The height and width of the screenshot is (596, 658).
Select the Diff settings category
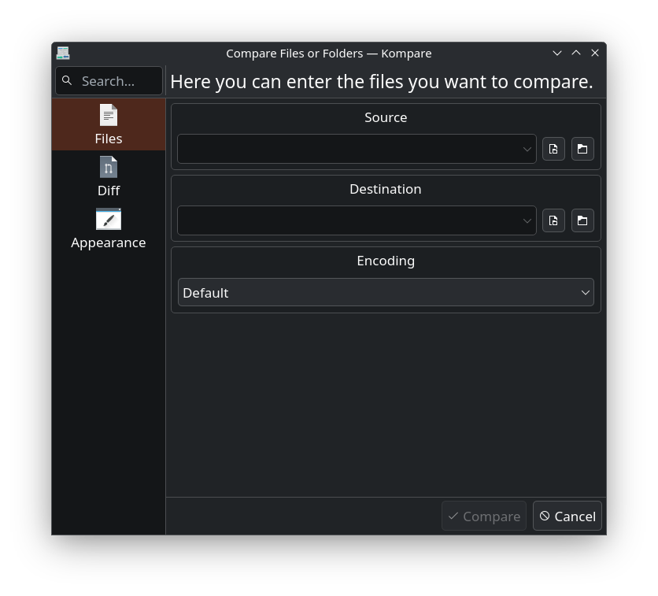pos(108,176)
